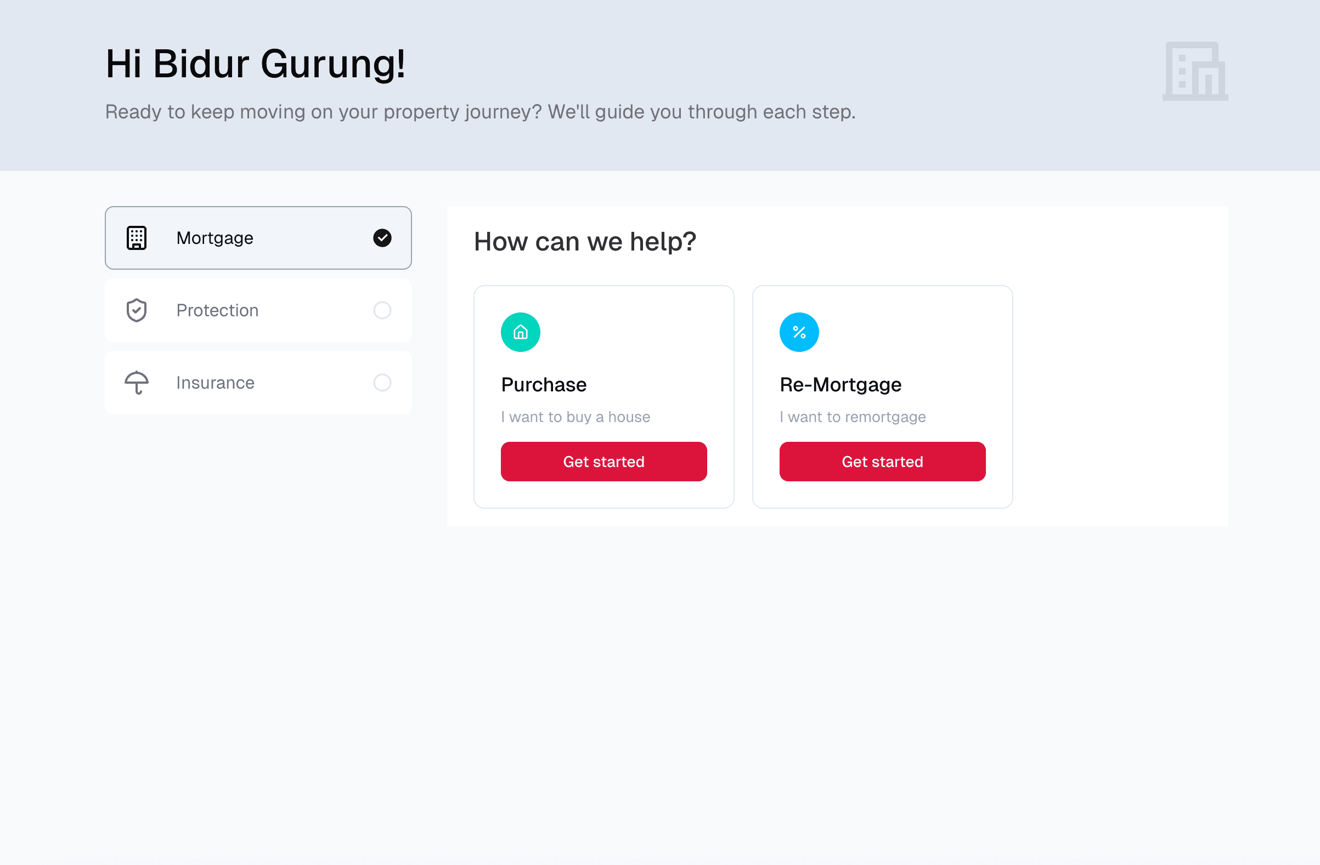Screen dimensions: 1320x865
Task: Open the Insurance category
Action: 258,383
